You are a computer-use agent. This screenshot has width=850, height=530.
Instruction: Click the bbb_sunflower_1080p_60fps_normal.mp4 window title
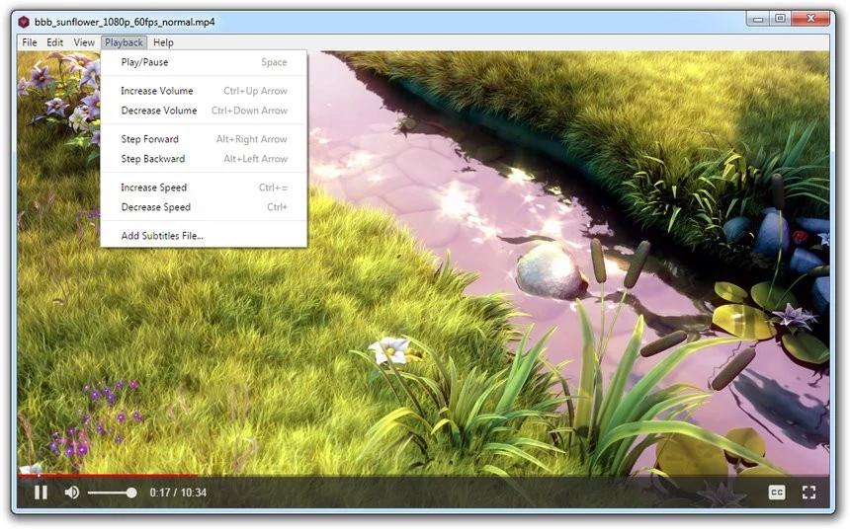125,22
